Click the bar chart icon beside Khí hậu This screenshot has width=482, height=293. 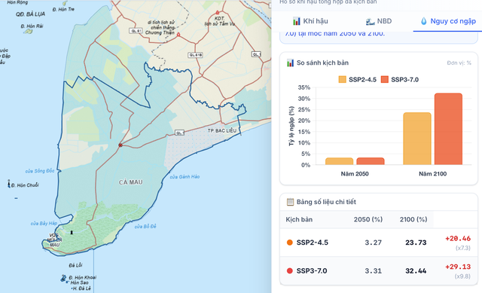tap(297, 21)
